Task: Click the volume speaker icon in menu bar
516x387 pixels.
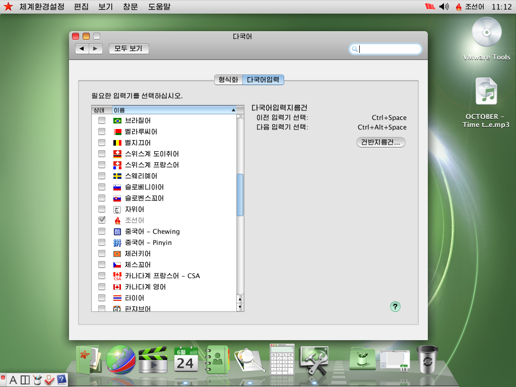Action: coord(443,7)
